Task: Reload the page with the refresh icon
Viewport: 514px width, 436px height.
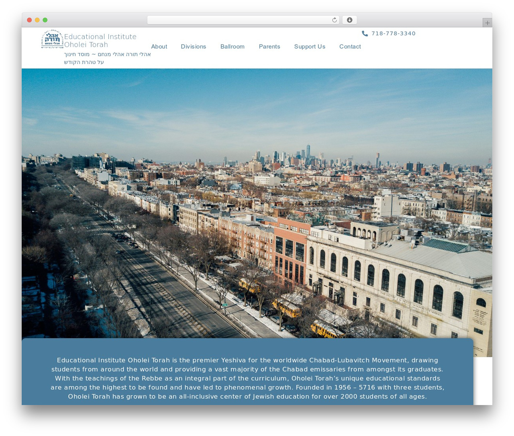Action: (x=334, y=20)
